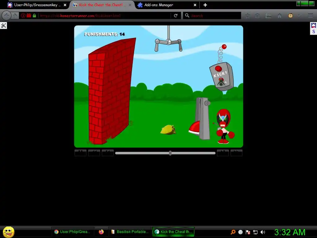Click the search magnifier icon in search box

pyautogui.click(x=187, y=15)
